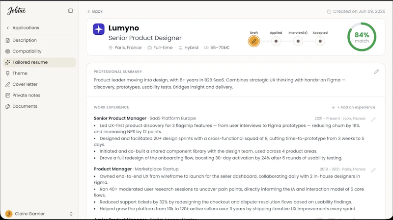Screen dimensions: 393x220
Task: Click the Paris, France location pin icon
Action: click(x=111, y=48)
